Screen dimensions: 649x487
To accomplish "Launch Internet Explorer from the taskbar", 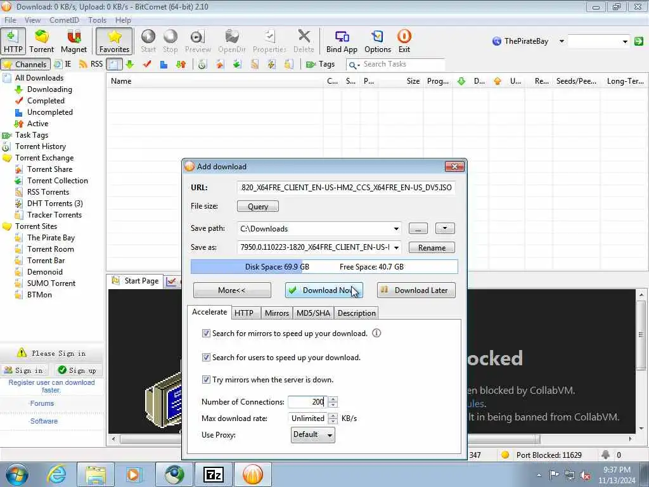I will (56, 474).
